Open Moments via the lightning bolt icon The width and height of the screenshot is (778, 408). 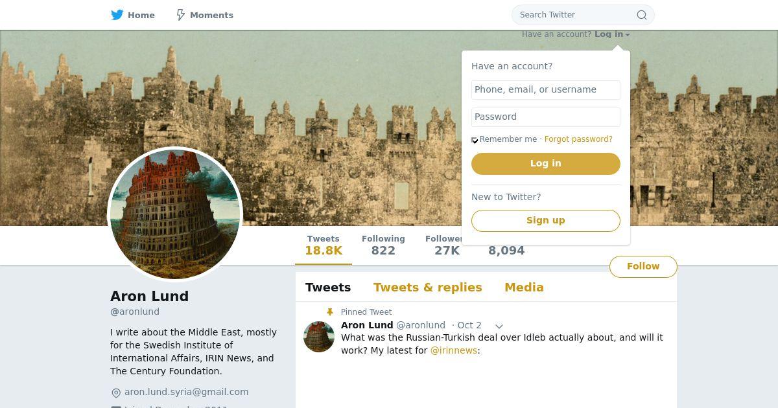point(181,15)
